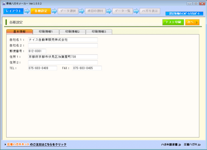Select the 各種設定 step button
The image size is (207, 150).
41,11
